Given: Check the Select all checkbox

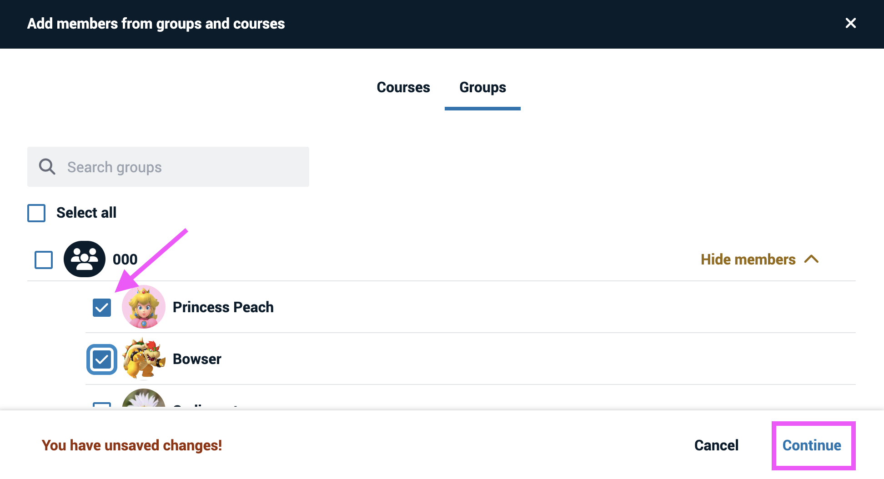Looking at the screenshot, I should pyautogui.click(x=36, y=213).
